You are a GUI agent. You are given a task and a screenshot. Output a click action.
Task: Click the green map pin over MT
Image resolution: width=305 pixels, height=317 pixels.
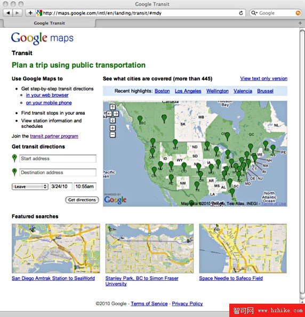pos(175,143)
